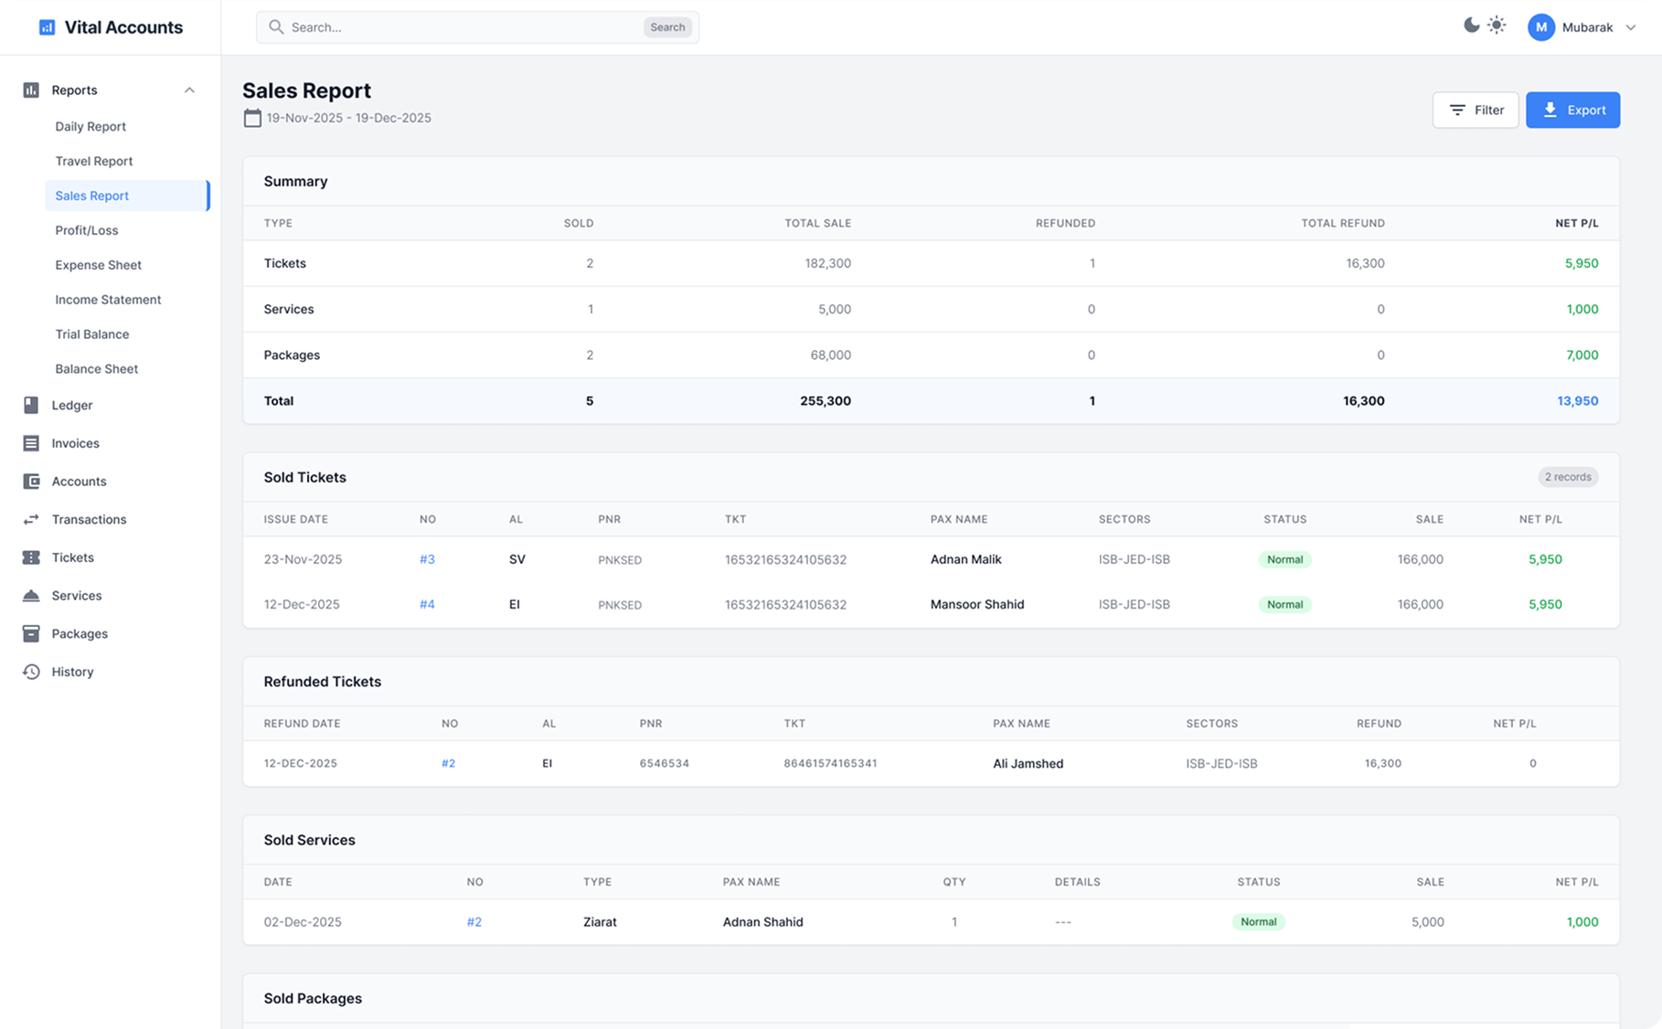Switch to dark mode with moon icon
The height and width of the screenshot is (1029, 1662).
(x=1471, y=26)
